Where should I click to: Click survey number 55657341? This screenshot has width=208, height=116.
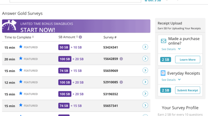[110, 106]
